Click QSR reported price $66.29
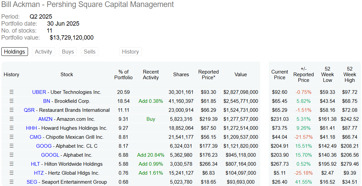The height and width of the screenshot is (186, 362). pyautogui.click(x=208, y=110)
